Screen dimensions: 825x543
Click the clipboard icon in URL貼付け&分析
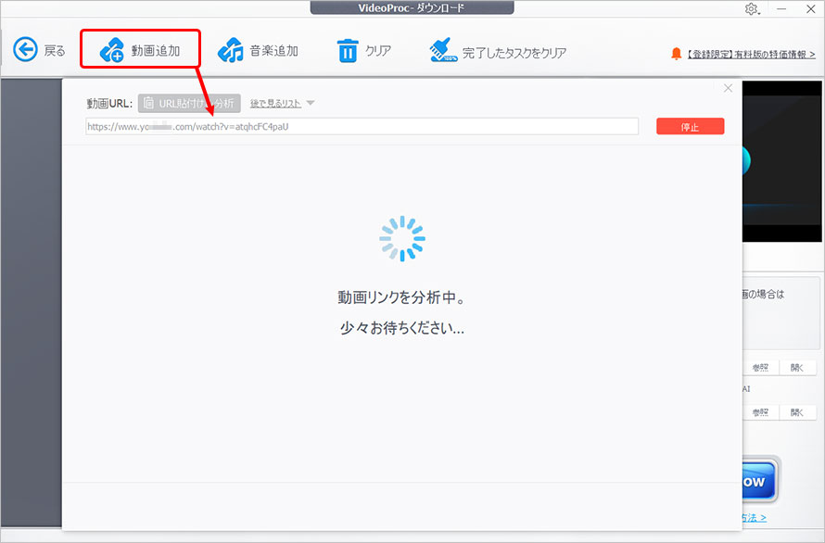pyautogui.click(x=148, y=103)
